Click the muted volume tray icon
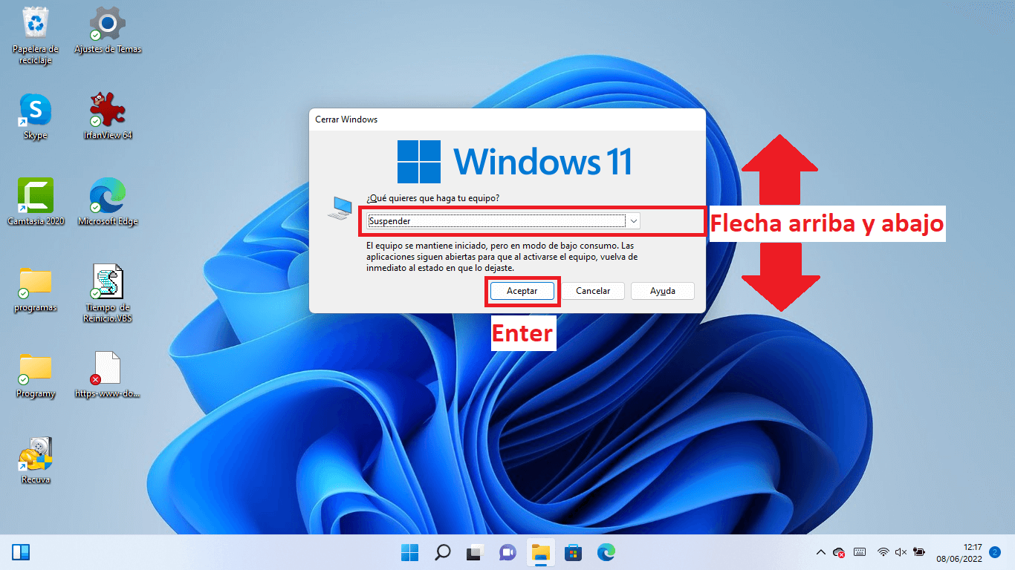The width and height of the screenshot is (1015, 570). 901,552
